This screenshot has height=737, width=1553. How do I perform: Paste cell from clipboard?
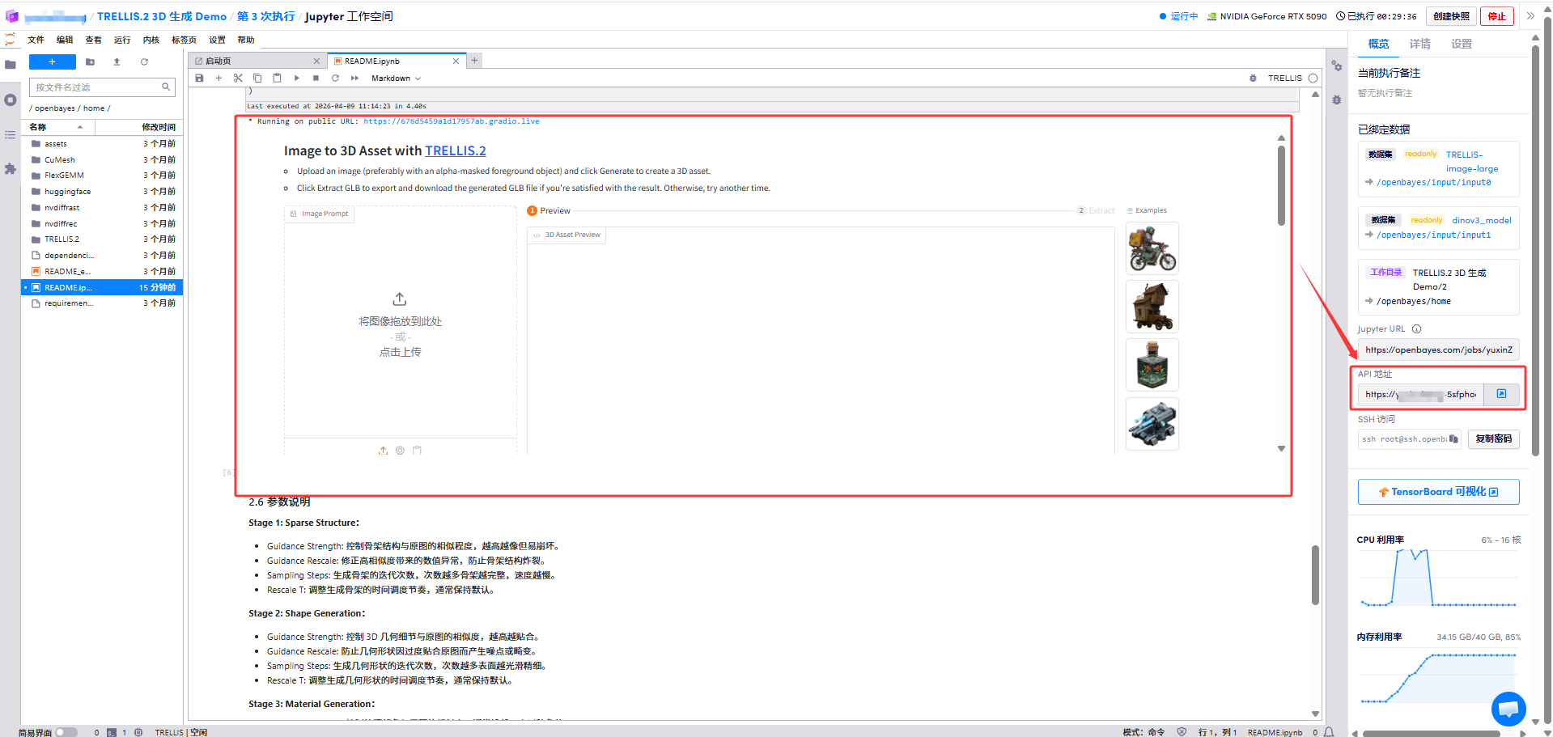point(277,78)
